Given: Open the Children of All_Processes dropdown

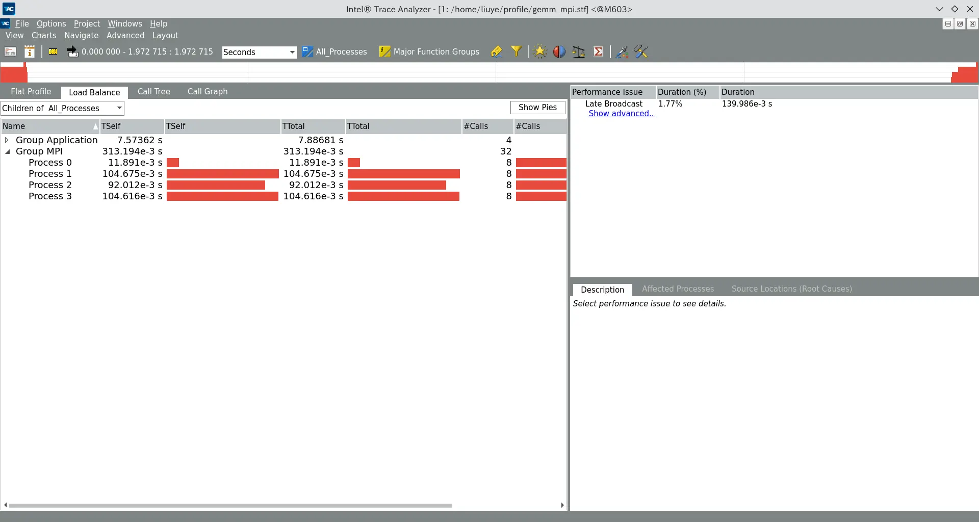Looking at the screenshot, I should point(62,108).
